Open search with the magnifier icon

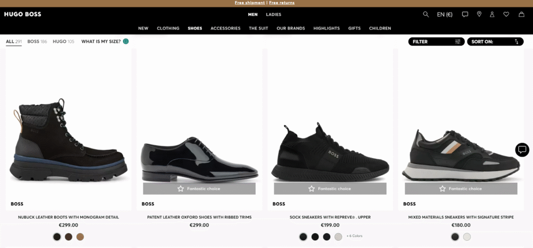426,14
